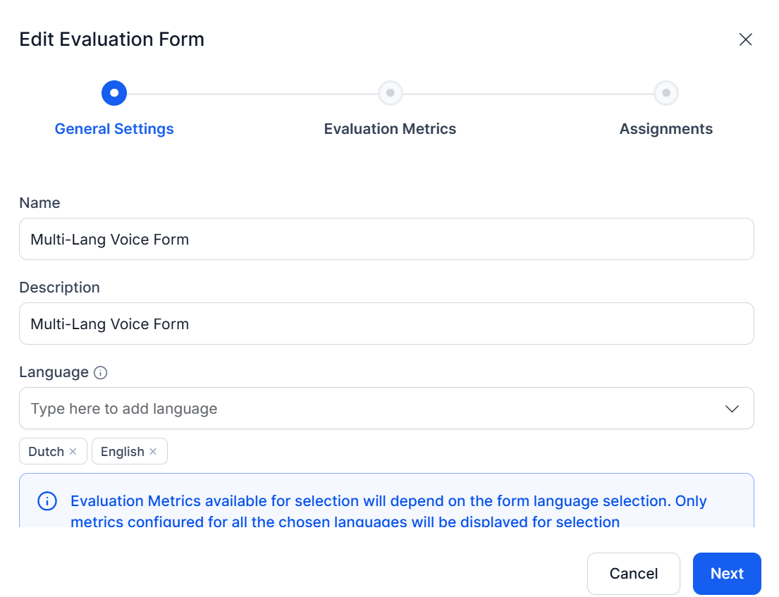The width and height of the screenshot is (779, 597).
Task: Close the Edit Evaluation Form dialog
Action: point(745,39)
